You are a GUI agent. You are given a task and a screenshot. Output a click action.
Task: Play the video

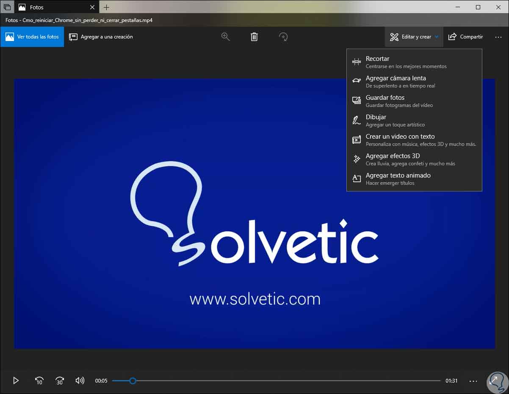click(x=16, y=380)
